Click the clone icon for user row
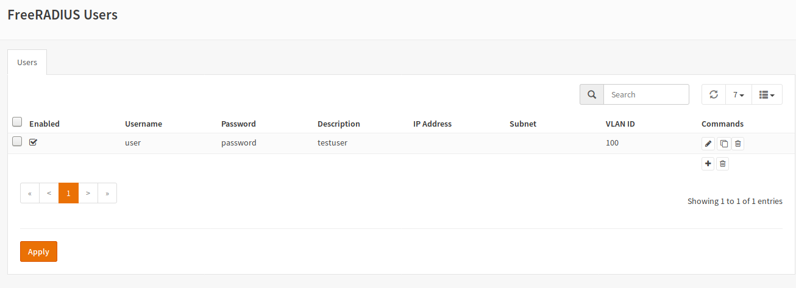The height and width of the screenshot is (288, 796). [723, 144]
